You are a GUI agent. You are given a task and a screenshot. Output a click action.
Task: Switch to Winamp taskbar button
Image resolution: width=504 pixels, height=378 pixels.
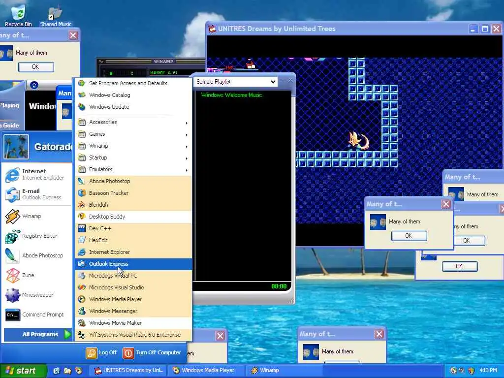[x=283, y=371]
